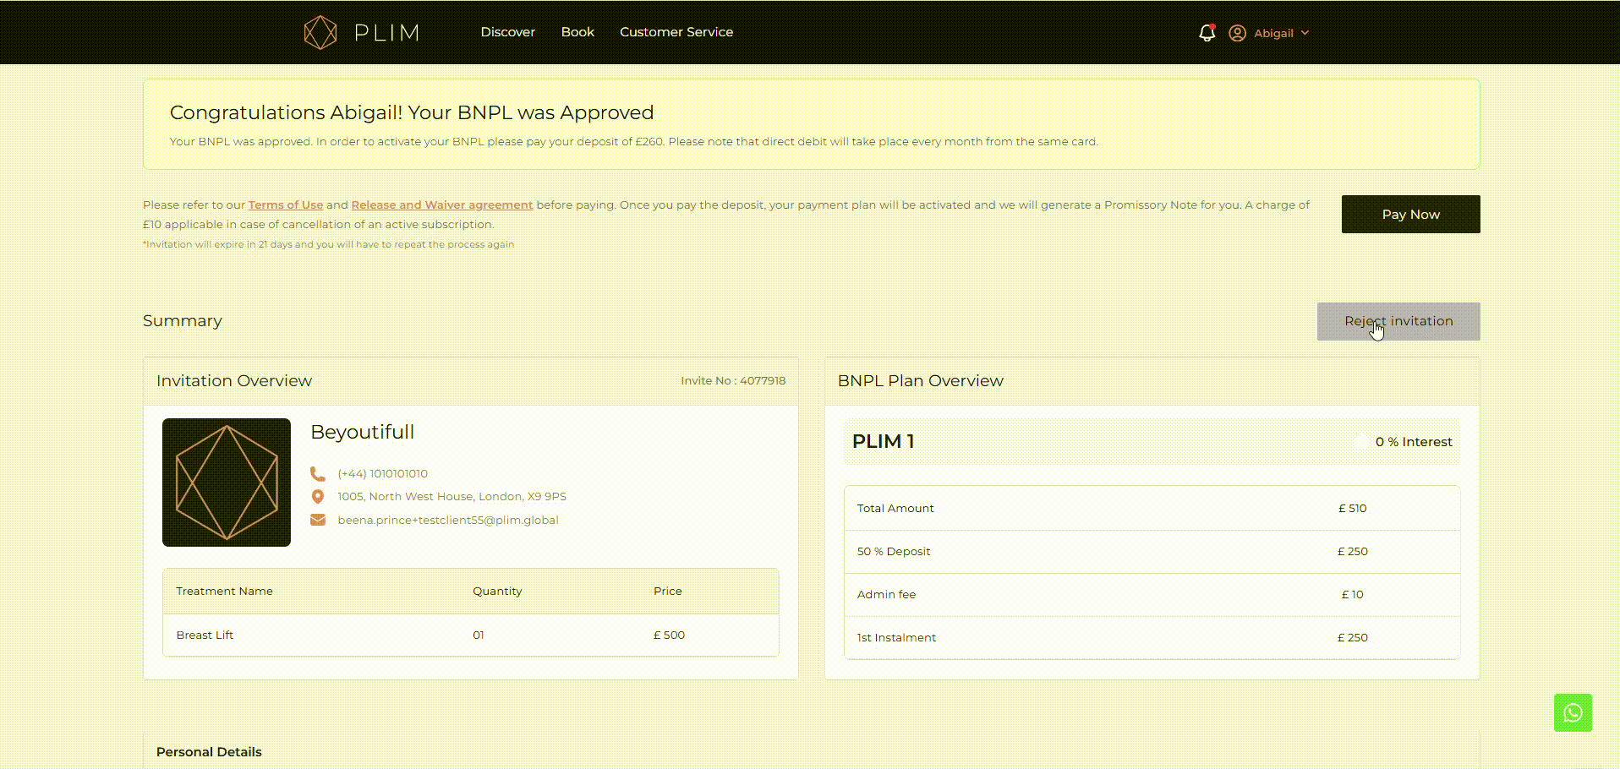
Task: Click the quantity value 01
Action: tap(479, 635)
